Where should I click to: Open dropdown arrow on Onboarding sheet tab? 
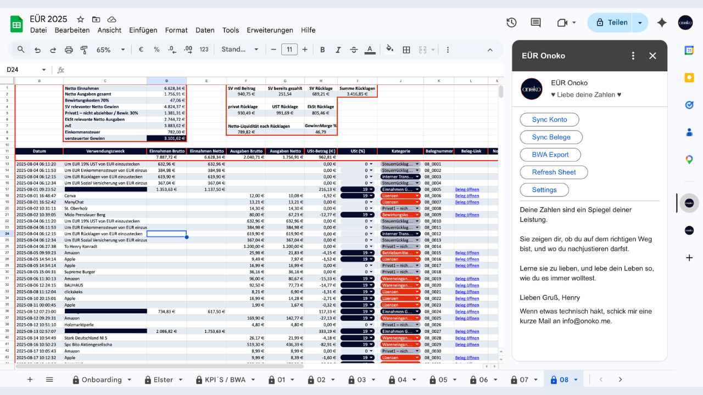pos(130,380)
